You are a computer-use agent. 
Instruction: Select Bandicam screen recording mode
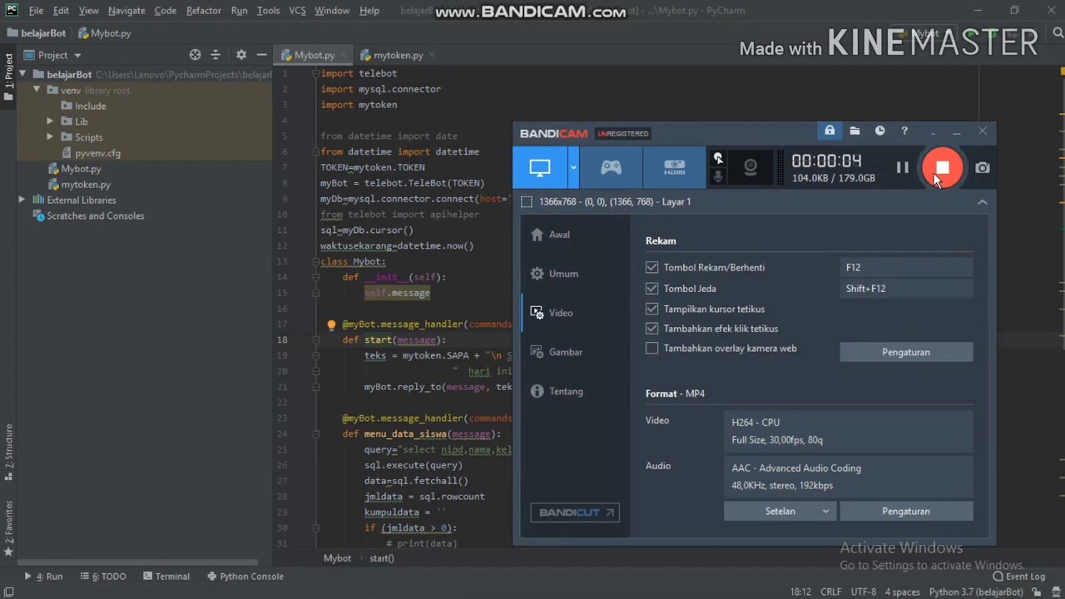pyautogui.click(x=539, y=167)
